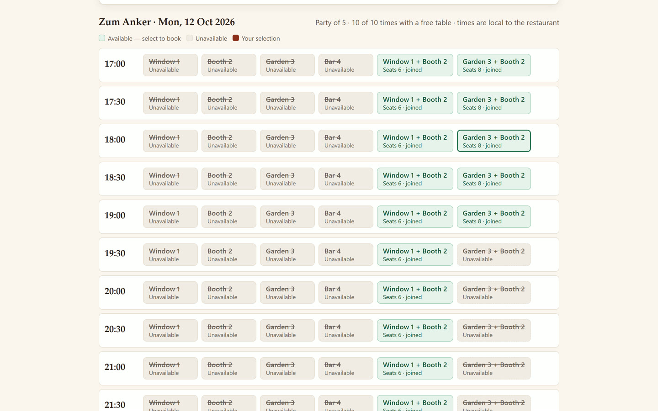Image resolution: width=658 pixels, height=411 pixels.
Task: Book Window 1 + Booth 2 at 17:00
Action: [x=415, y=65]
